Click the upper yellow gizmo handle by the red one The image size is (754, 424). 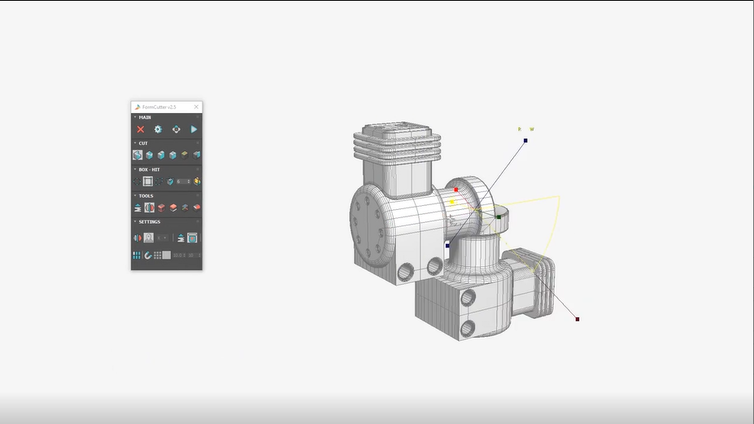[452, 202]
